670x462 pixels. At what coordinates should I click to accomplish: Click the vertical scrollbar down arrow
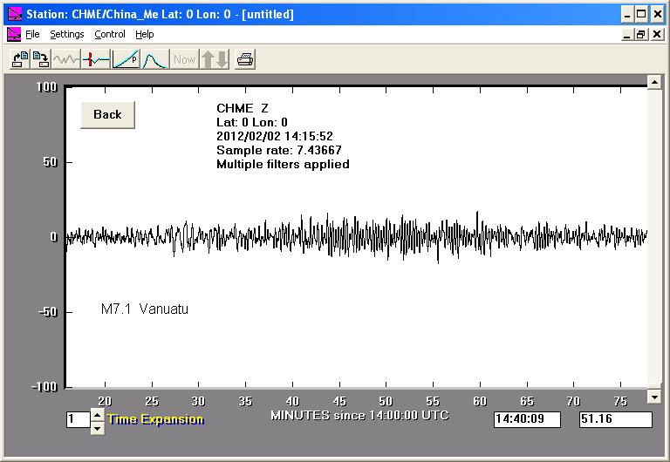pos(654,397)
